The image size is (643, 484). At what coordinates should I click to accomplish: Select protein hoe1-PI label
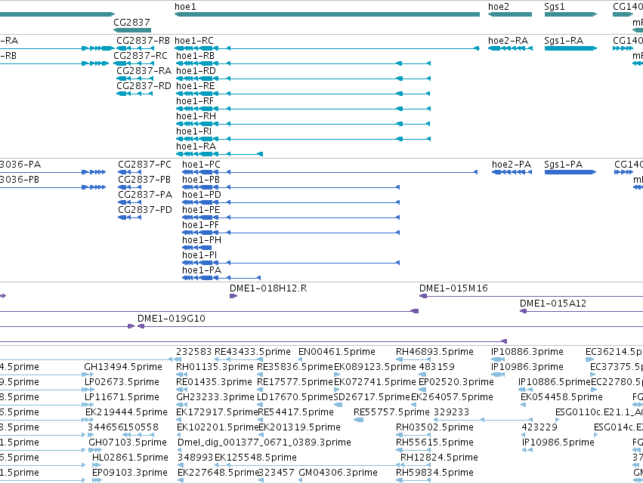click(199, 256)
